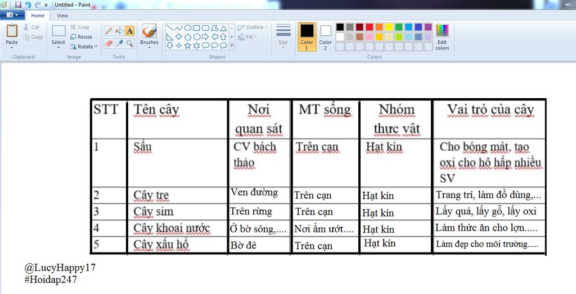Click the Select rectangle icon
The height and width of the screenshot is (294, 576).
[58, 31]
